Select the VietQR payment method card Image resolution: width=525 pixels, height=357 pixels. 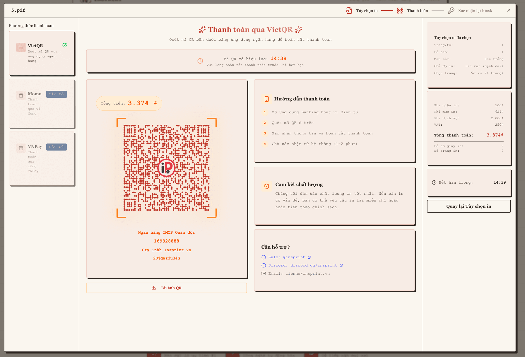tap(42, 53)
